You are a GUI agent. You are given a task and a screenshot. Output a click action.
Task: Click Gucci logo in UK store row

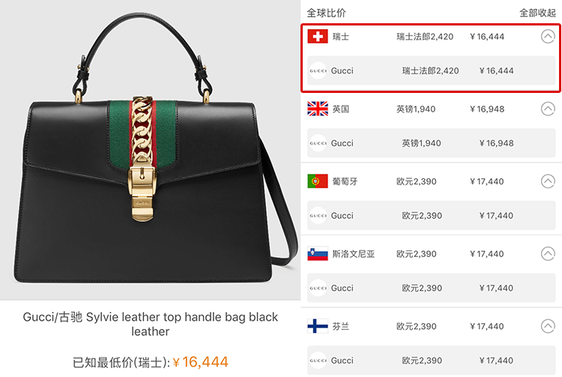tap(318, 143)
